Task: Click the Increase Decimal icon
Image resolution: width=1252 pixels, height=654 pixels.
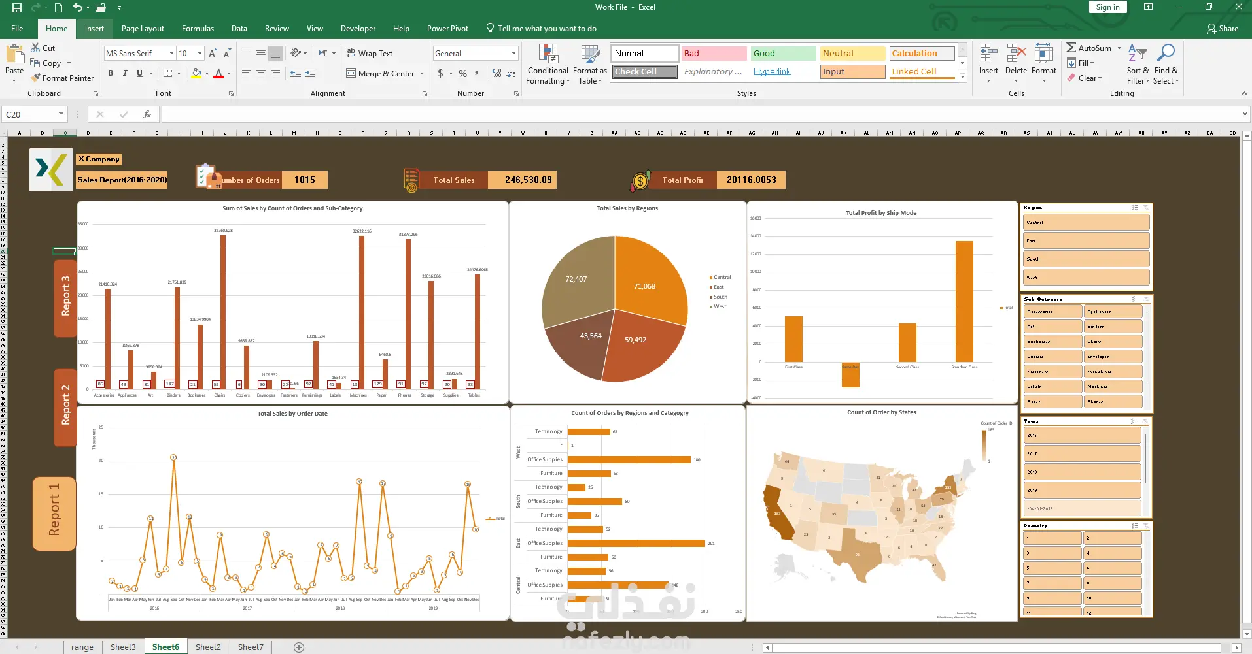Action: click(497, 73)
